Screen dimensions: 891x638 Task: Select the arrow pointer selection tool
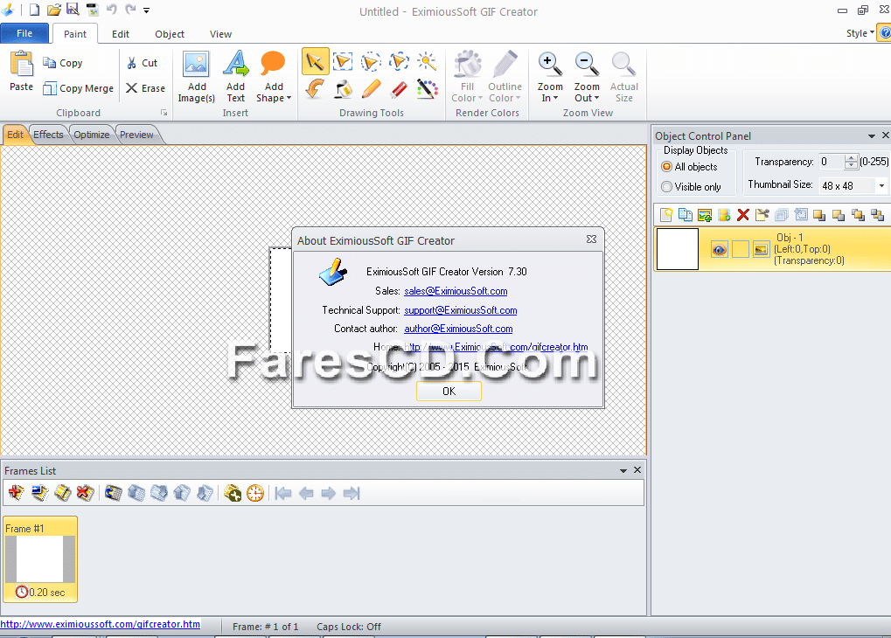tap(315, 62)
